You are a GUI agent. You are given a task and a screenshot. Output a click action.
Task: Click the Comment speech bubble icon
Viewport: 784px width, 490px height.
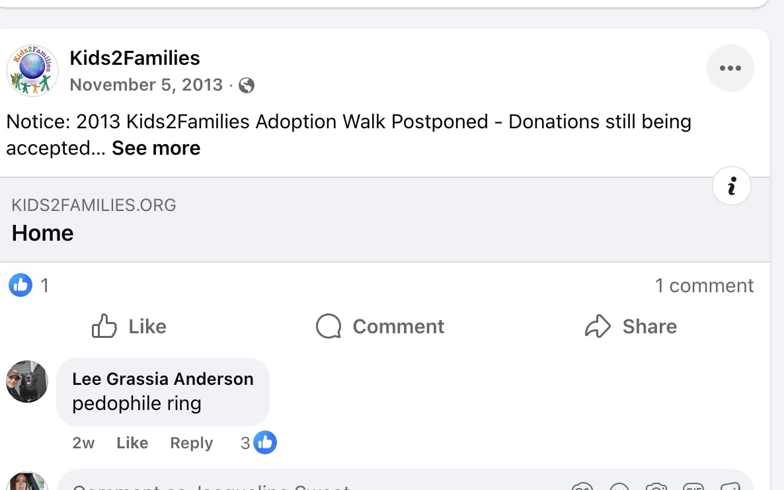pos(329,326)
